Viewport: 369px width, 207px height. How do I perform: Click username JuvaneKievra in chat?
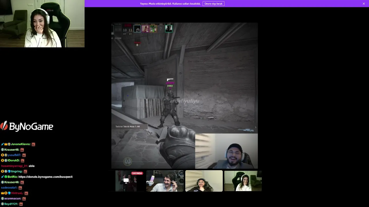(21, 144)
